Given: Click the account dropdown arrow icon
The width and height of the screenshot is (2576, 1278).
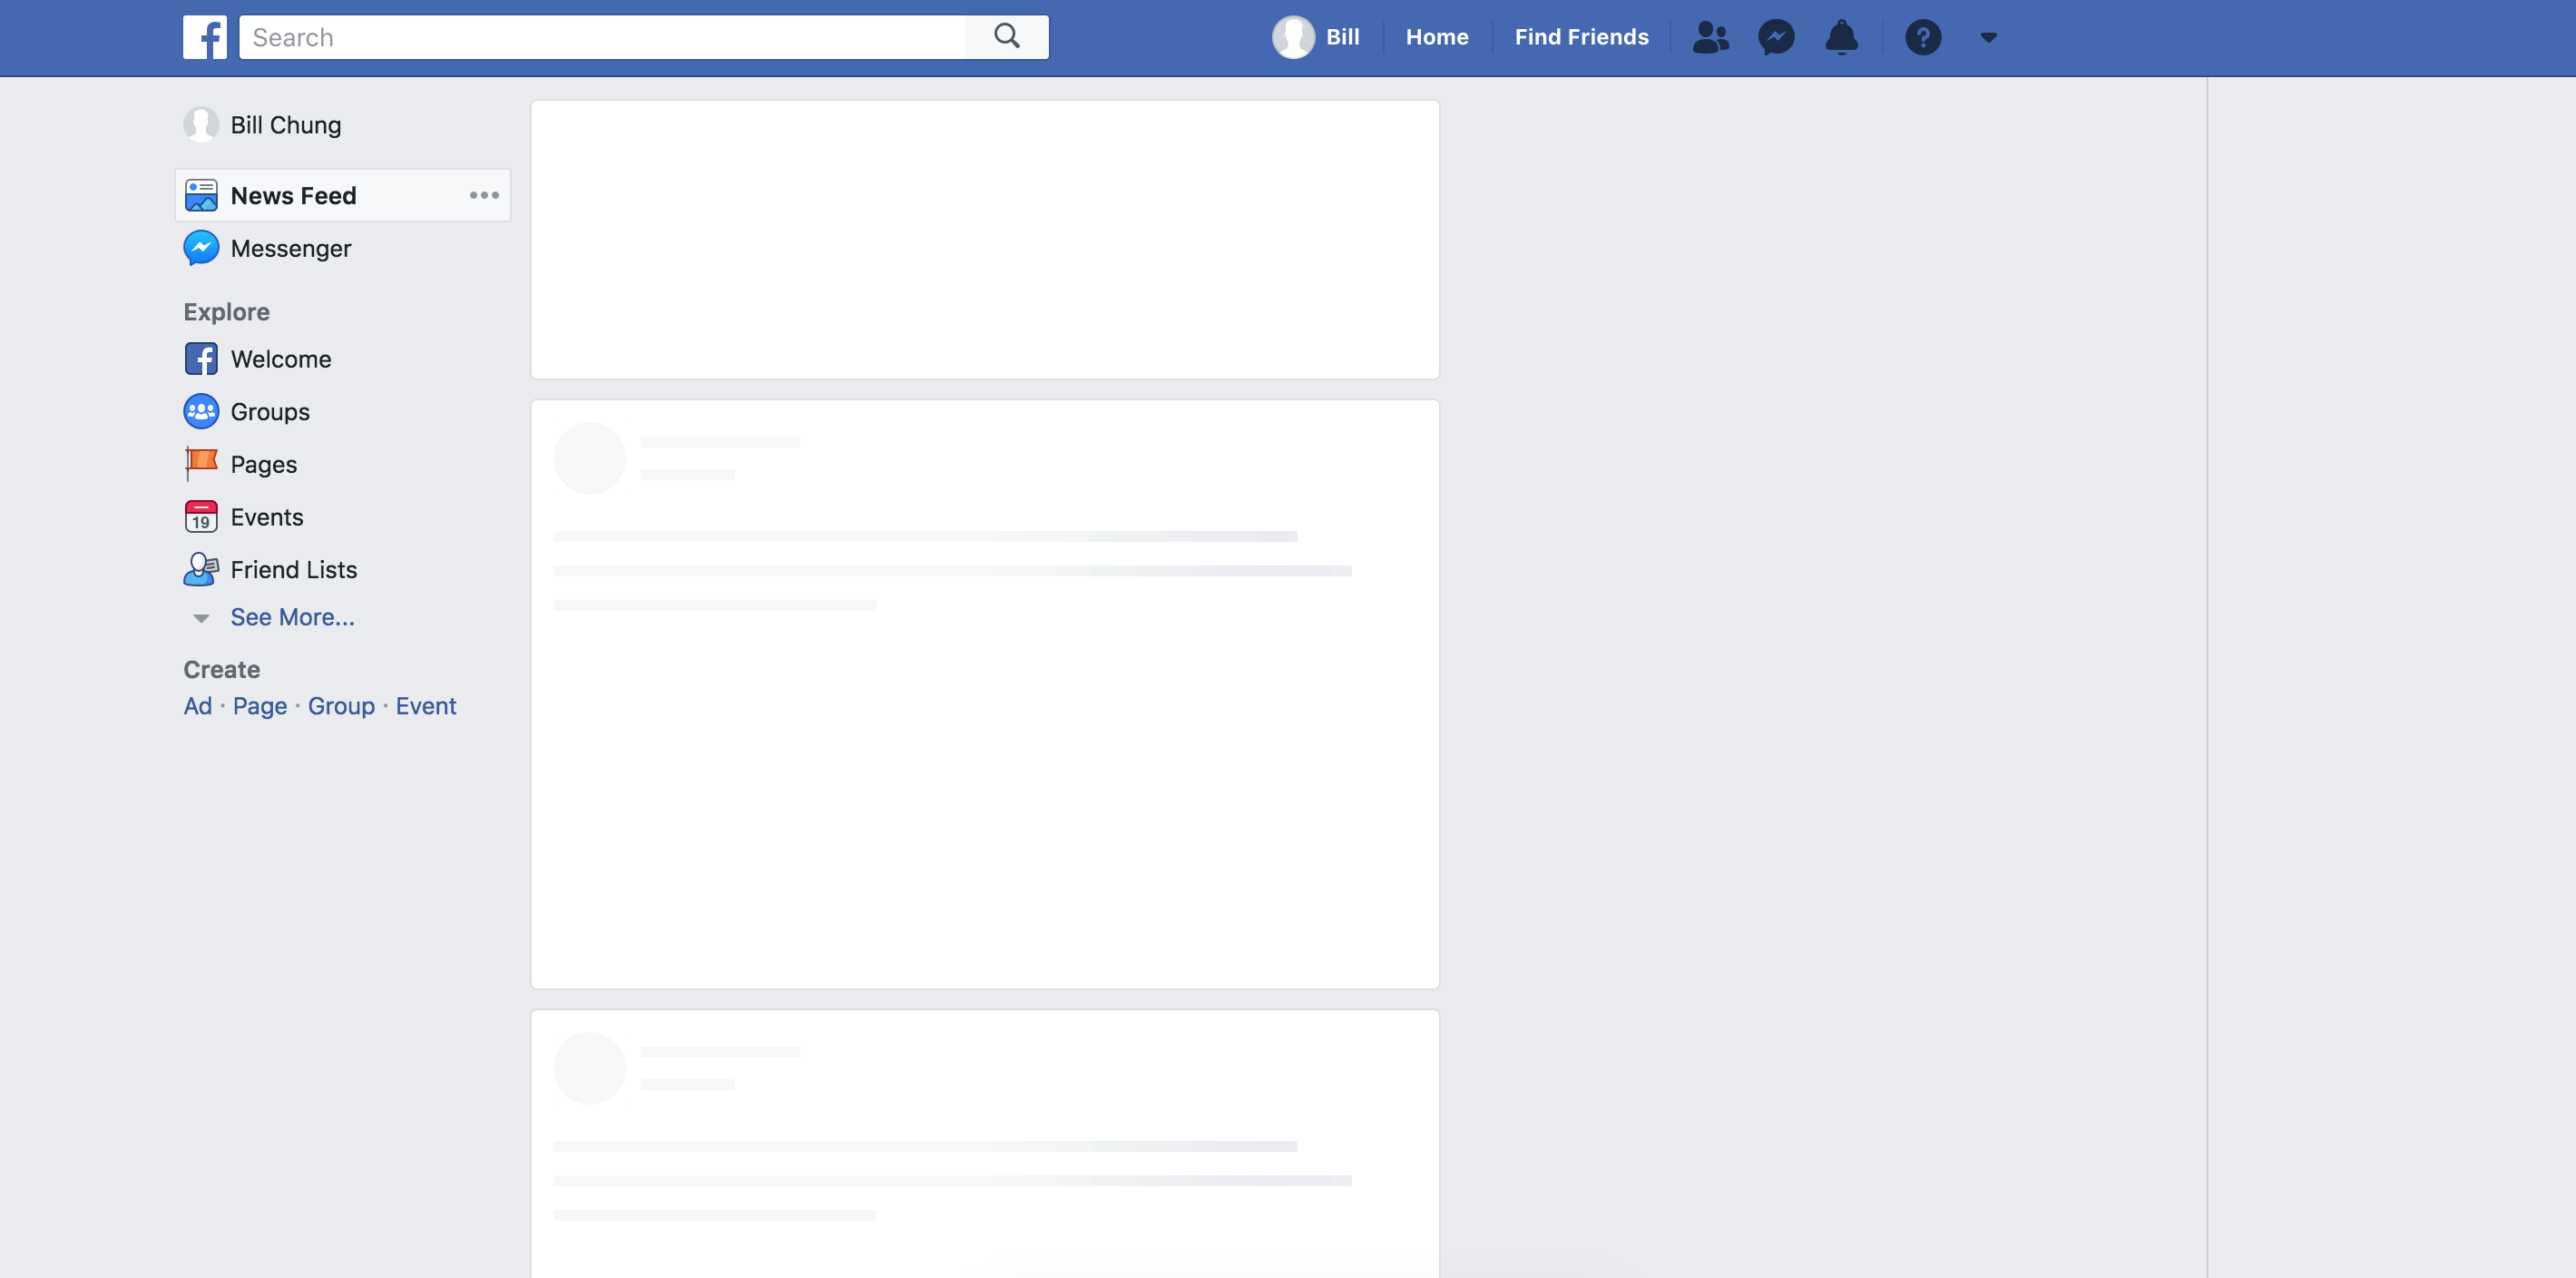Looking at the screenshot, I should 1990,36.
